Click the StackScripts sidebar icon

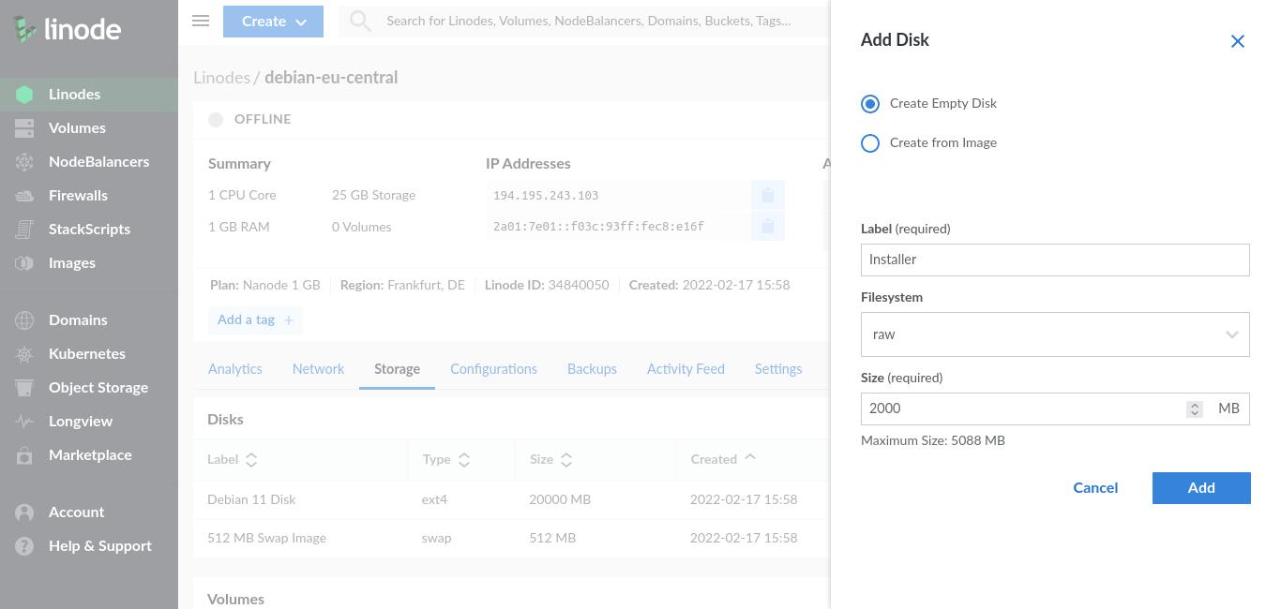click(24, 230)
